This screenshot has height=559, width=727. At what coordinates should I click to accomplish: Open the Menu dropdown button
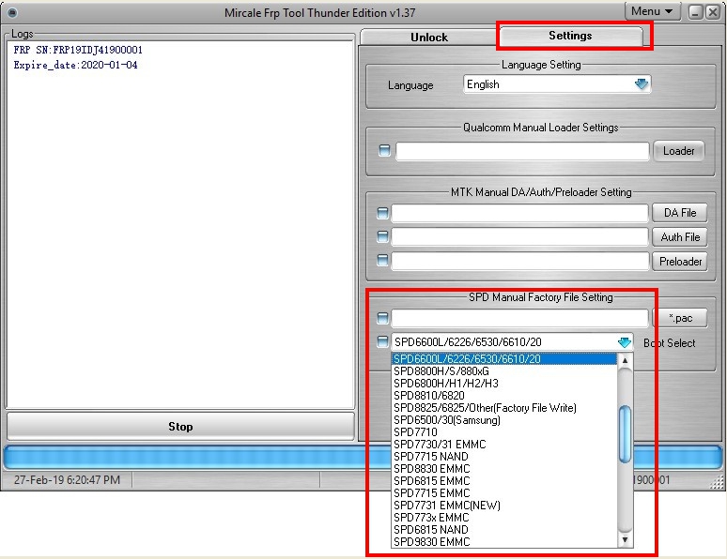tap(653, 11)
